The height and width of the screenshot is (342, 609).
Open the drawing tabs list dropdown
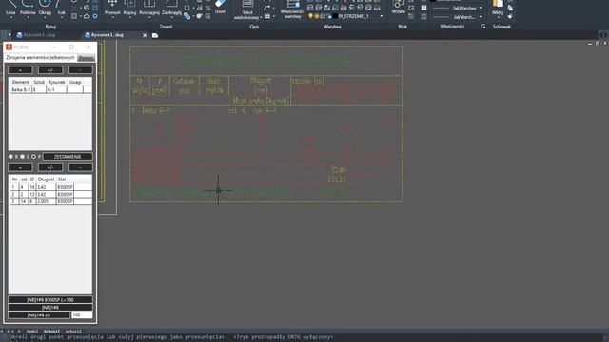coord(10,35)
